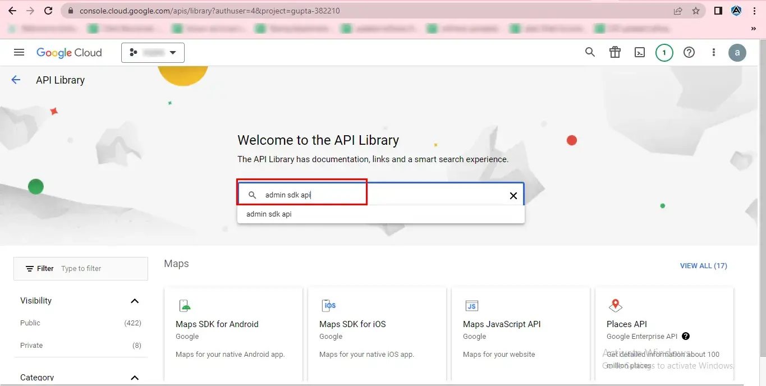Click the Maps SDK for iOS icon
The height and width of the screenshot is (386, 766).
[x=329, y=306]
